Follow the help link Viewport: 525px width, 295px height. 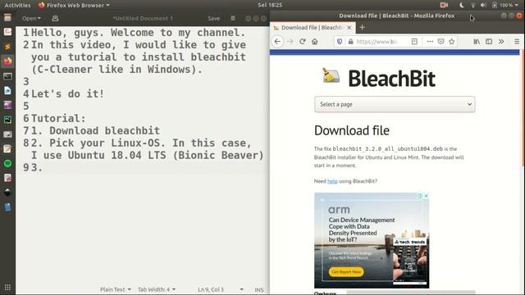pos(332,181)
